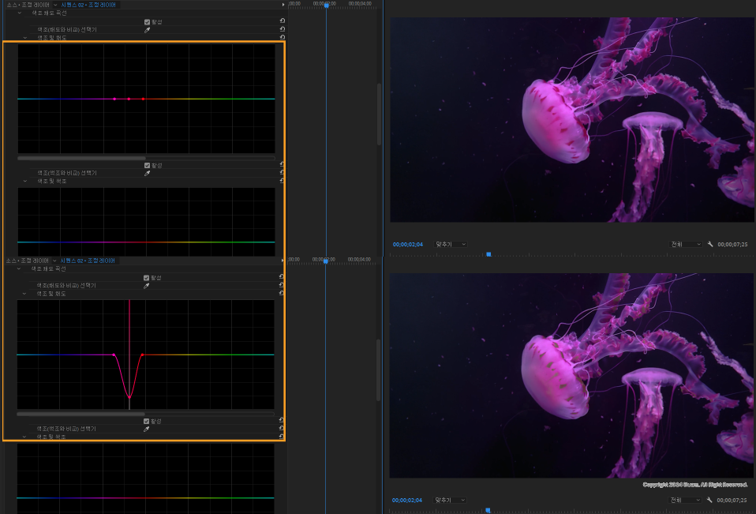The image size is (756, 514).
Task: Collapse 색조 채도 곡선 group in lower panel
Action: coord(19,269)
